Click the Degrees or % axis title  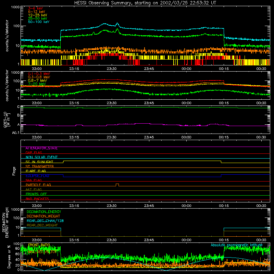[x=9, y=257]
